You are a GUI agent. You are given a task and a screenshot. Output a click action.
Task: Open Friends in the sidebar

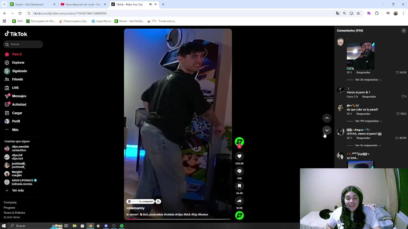tap(14, 79)
